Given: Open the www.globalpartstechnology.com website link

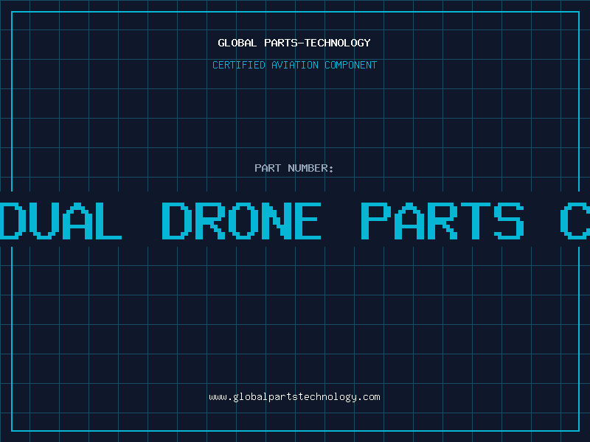Looking at the screenshot, I should tap(294, 397).
